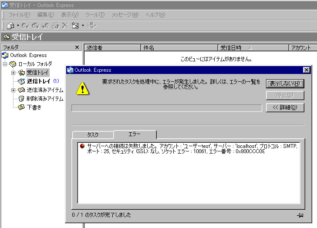Expand the 受信トレイ tree node
The image size is (317, 228).
point(13,73)
